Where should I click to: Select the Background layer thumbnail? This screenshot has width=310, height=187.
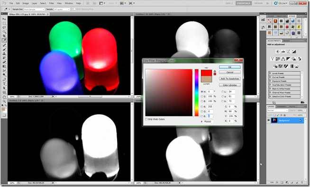[x=274, y=120]
